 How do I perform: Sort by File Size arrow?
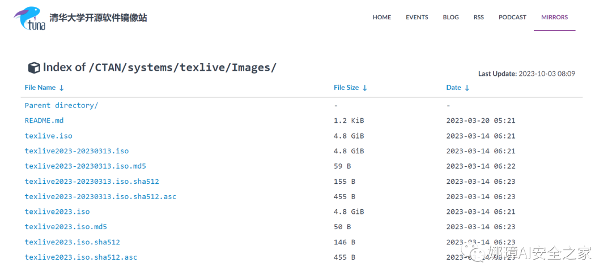click(x=364, y=88)
